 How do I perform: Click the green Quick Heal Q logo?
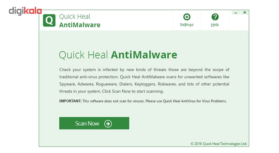pos(49,20)
